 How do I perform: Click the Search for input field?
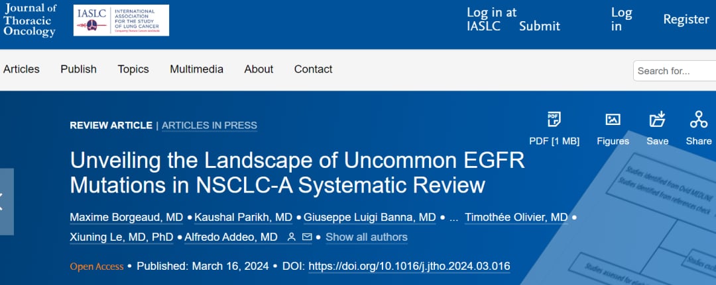click(x=673, y=71)
